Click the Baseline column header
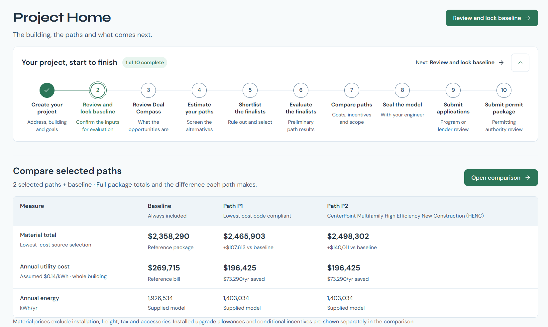This screenshot has width=548, height=327. tap(160, 206)
